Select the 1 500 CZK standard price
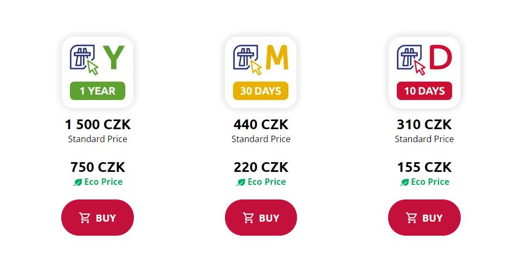Image resolution: width=522 pixels, height=260 pixels. 98,125
